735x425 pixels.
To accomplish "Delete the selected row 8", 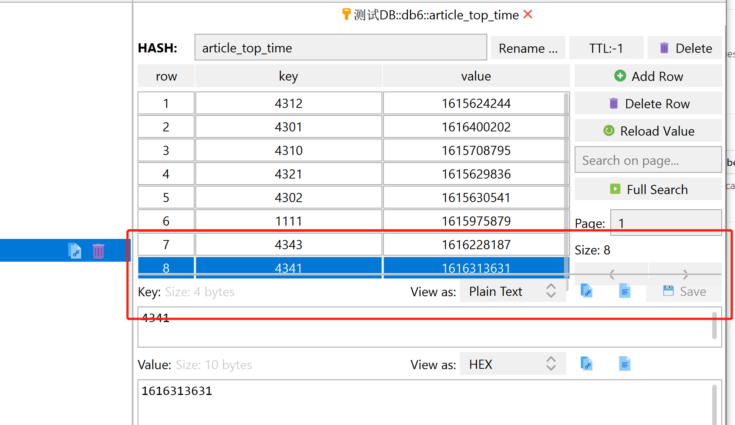I will [x=648, y=103].
